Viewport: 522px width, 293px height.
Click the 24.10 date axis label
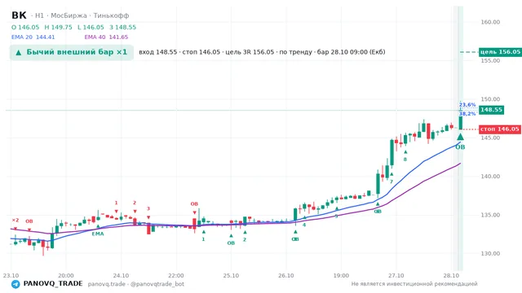point(121,276)
